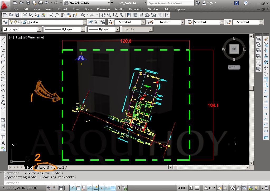Open the Dimension menu

coord(103,9)
